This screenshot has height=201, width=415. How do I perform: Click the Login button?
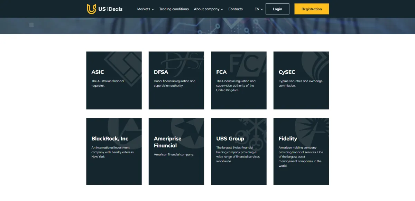coord(277,9)
